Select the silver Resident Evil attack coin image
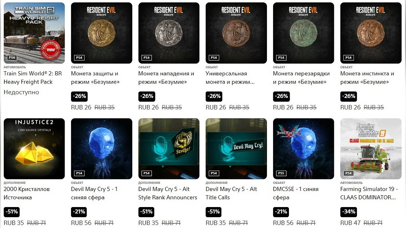 pyautogui.click(x=169, y=33)
